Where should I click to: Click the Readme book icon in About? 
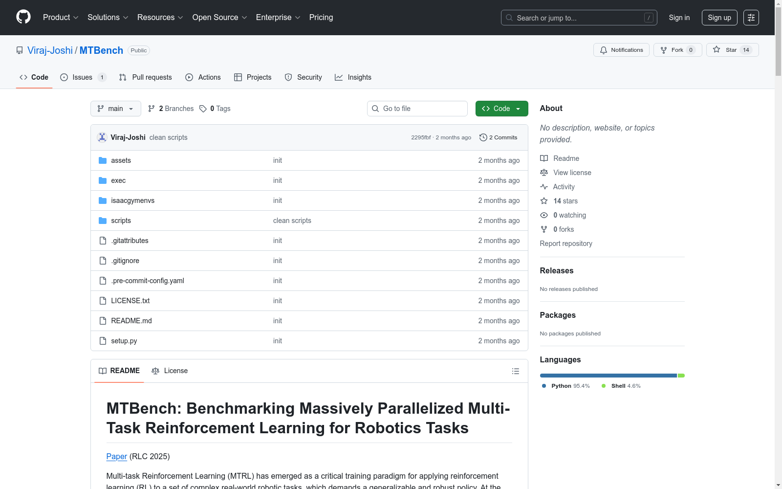[544, 158]
